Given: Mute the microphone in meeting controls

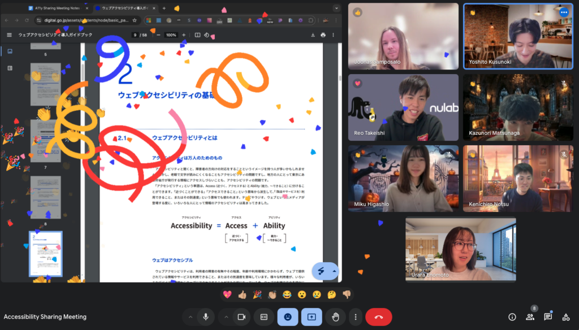Looking at the screenshot, I should click(206, 317).
